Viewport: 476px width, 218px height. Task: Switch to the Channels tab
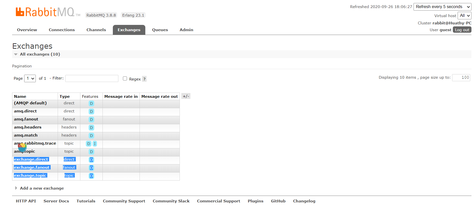[96, 30]
